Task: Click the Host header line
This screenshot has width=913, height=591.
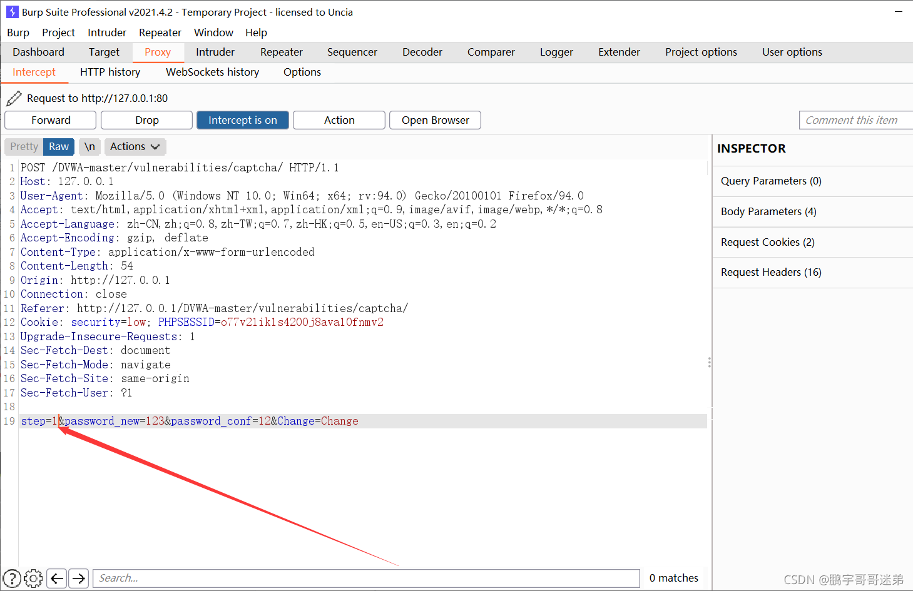Action: tap(67, 181)
